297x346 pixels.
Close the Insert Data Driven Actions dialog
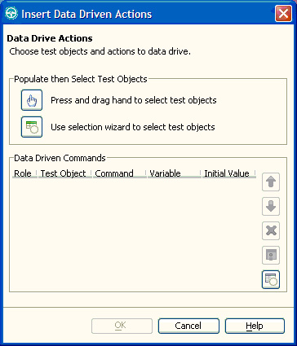tap(283, 13)
